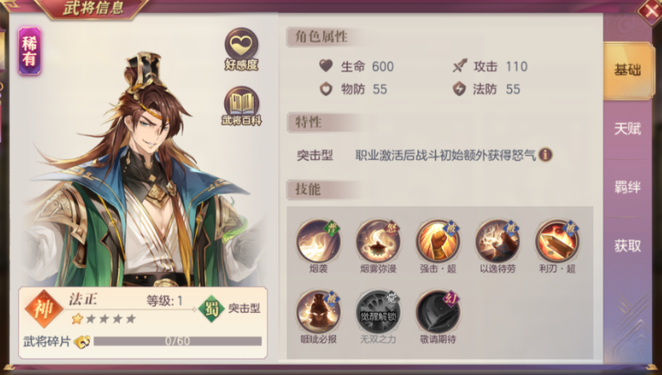Open the 好感度 heart icon
The height and width of the screenshot is (375, 662).
click(241, 48)
